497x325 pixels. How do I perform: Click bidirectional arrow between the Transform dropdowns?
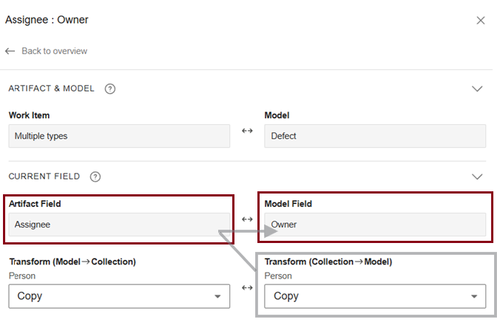click(x=247, y=287)
